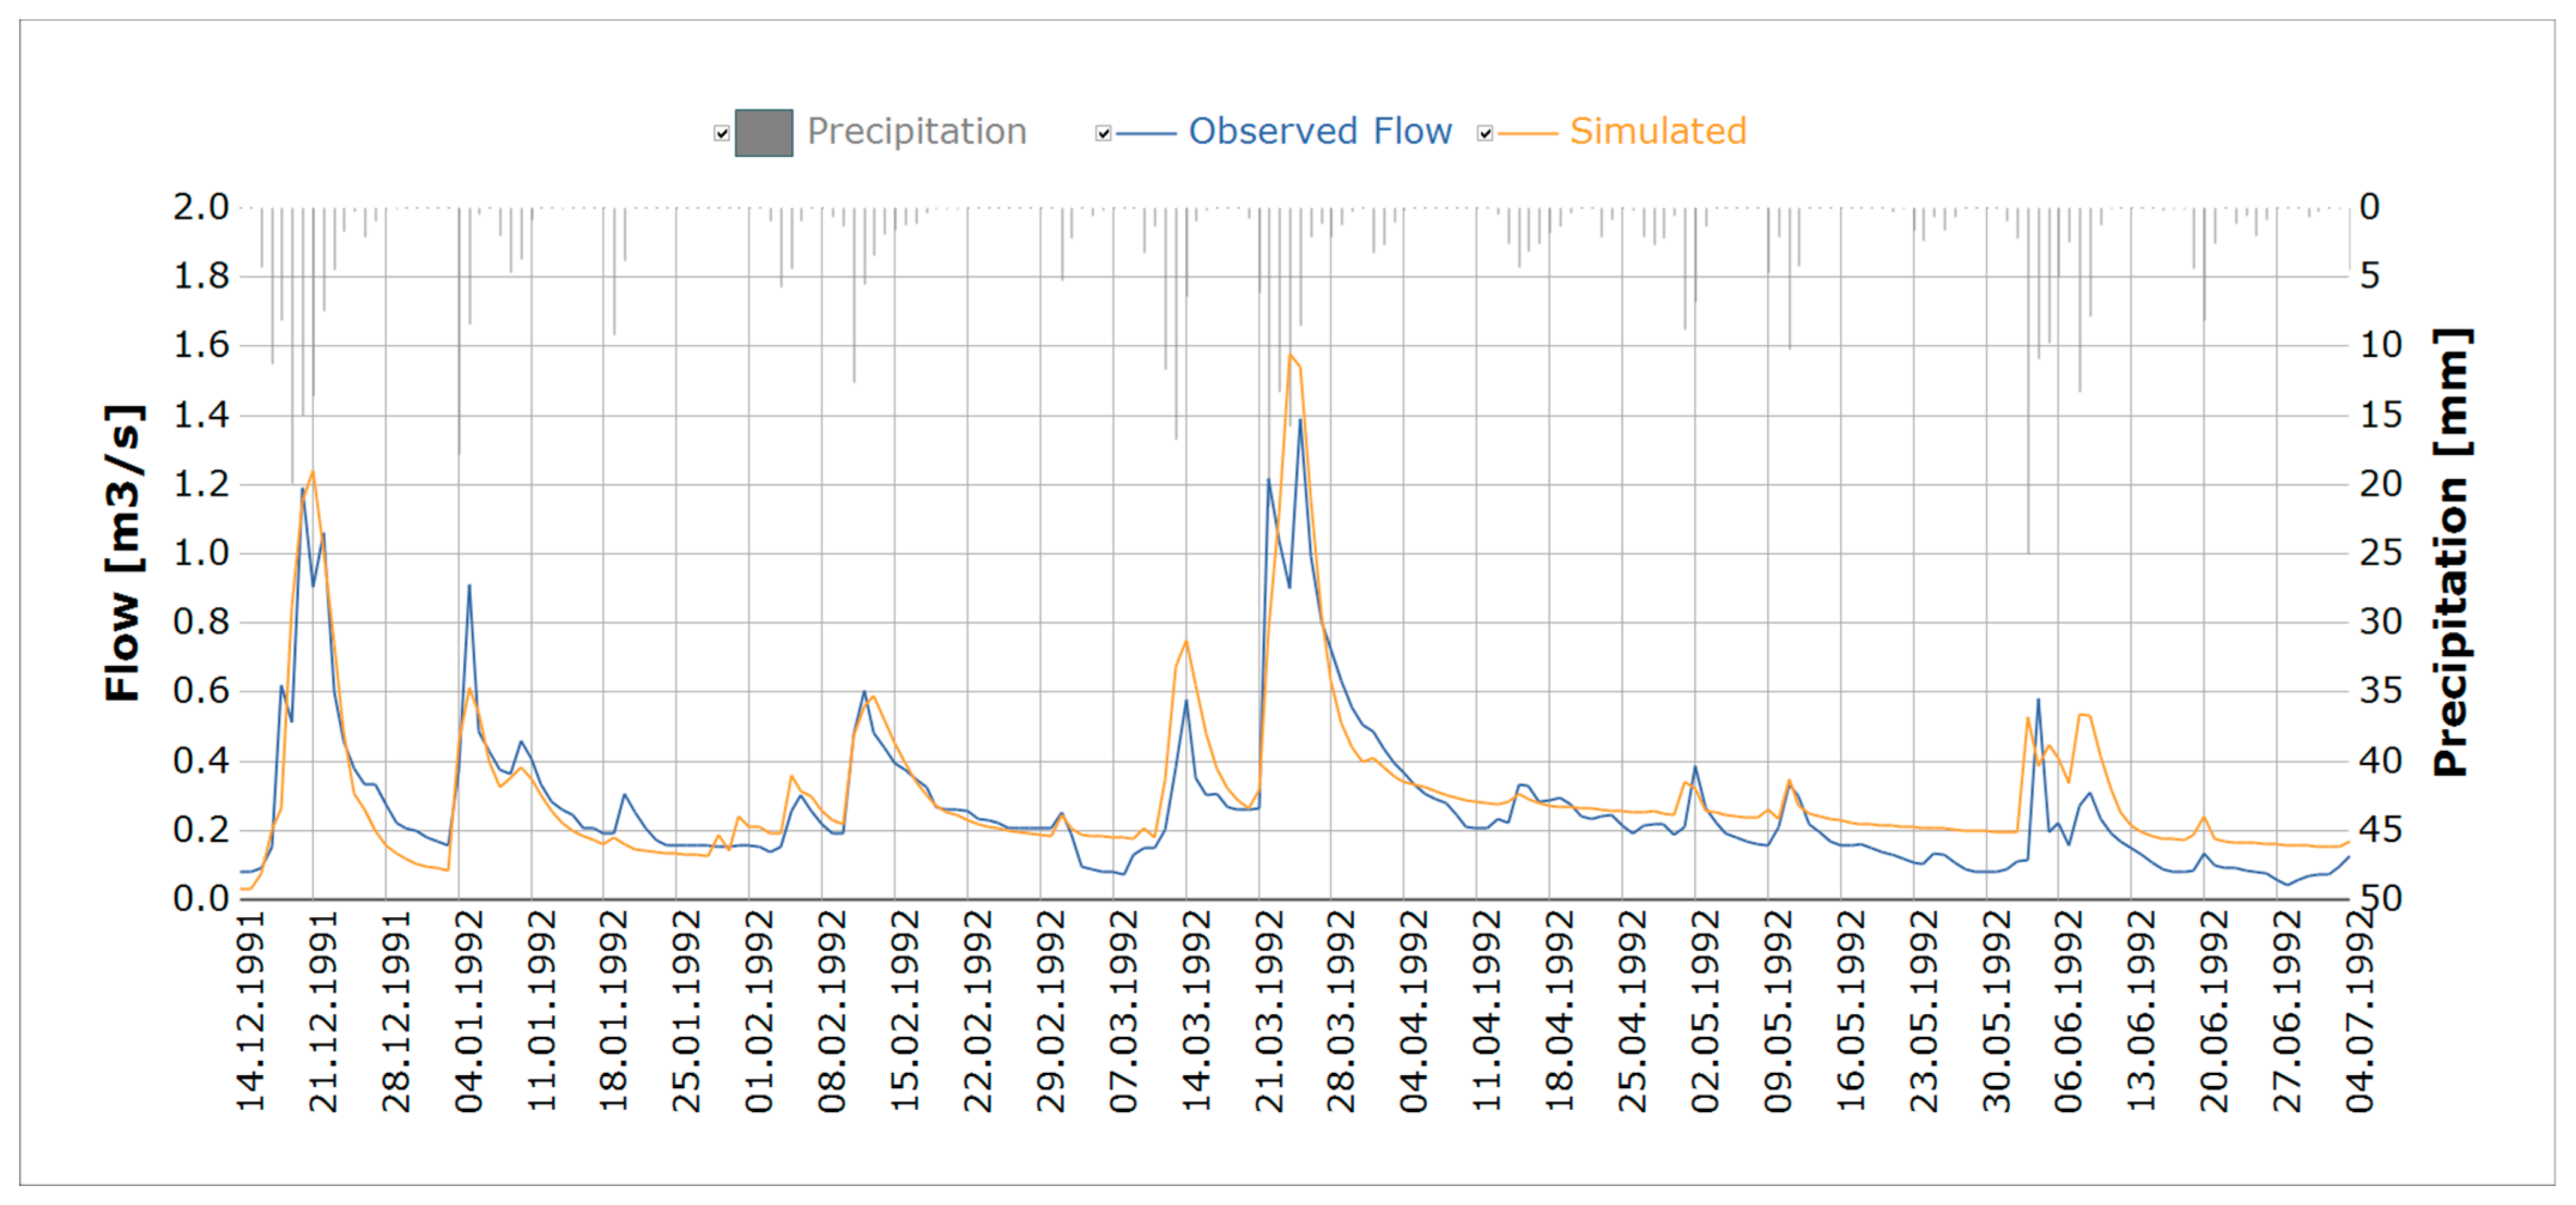
Task: Click the 1.0 flow axis tick
Action: [x=201, y=552]
